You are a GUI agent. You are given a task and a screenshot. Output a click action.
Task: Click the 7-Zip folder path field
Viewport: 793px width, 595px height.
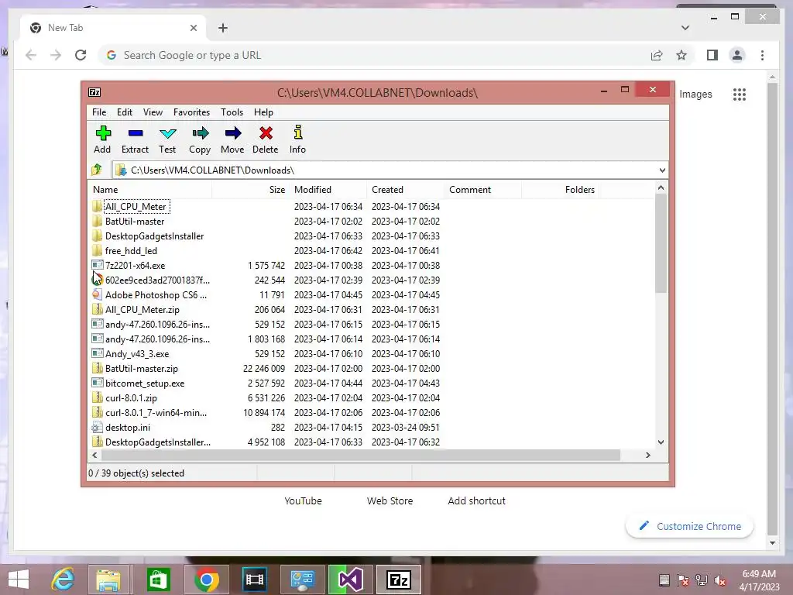tap(384, 170)
